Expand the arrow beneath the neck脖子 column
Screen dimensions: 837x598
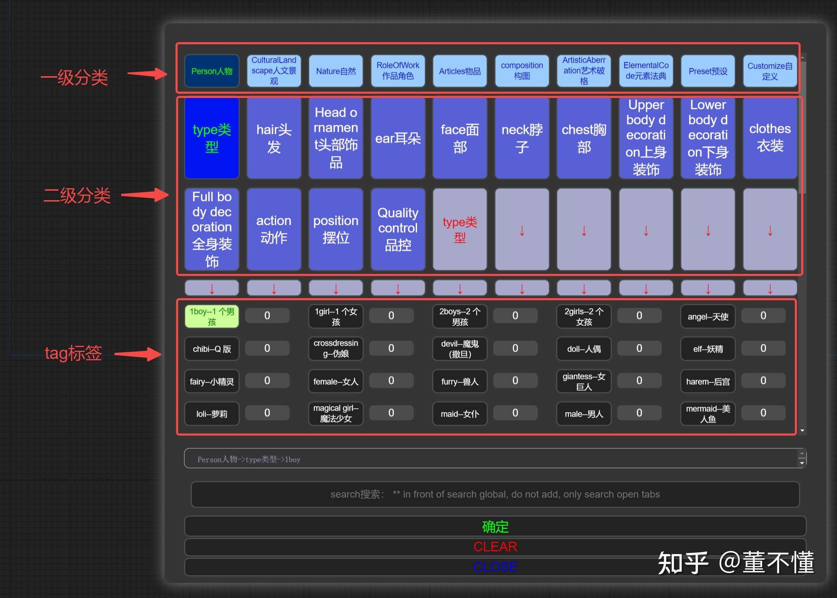[x=522, y=288]
